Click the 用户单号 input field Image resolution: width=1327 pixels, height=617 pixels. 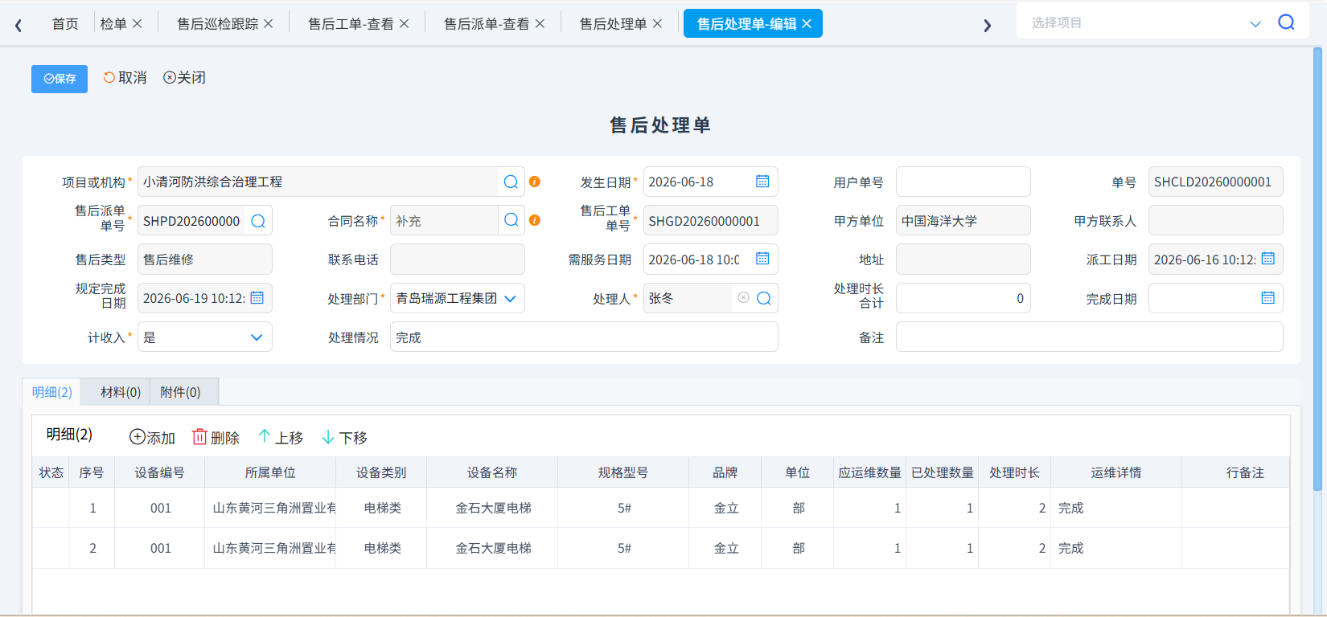pyautogui.click(x=963, y=182)
